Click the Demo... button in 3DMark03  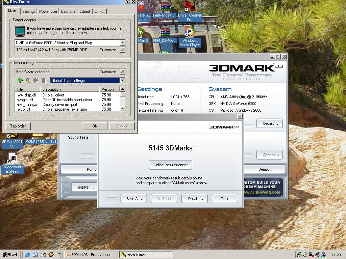(265, 169)
